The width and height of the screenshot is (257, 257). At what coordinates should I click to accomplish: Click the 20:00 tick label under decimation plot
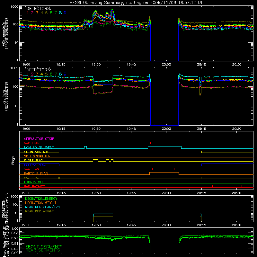[x=166, y=225]
